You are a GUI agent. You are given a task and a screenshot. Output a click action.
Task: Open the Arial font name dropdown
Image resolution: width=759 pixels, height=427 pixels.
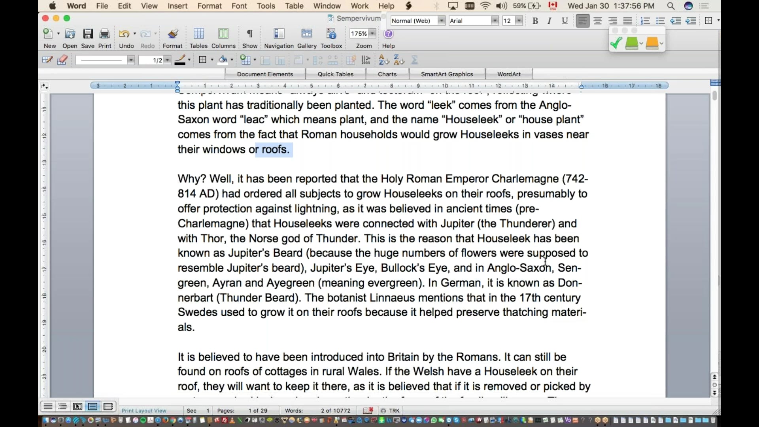point(495,21)
